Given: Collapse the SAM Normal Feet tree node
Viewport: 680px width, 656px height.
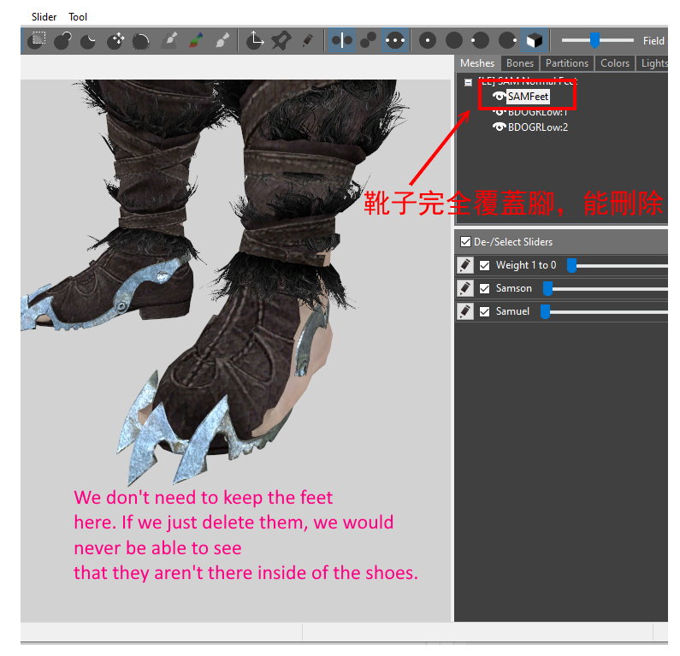Looking at the screenshot, I should tap(468, 82).
